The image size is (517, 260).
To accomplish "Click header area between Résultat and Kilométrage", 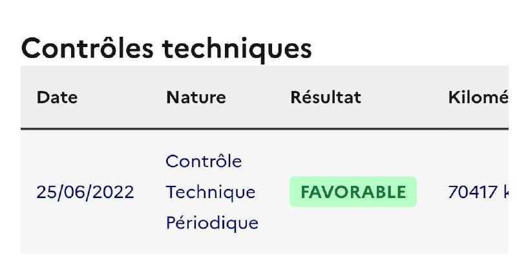I will (405, 97).
